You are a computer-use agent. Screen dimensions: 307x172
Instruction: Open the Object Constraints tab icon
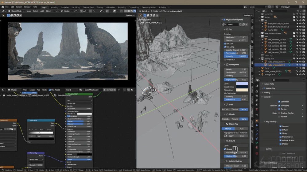(257, 139)
